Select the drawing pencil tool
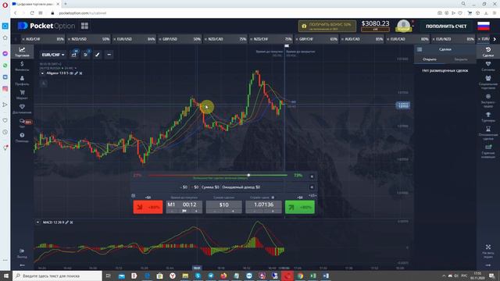This screenshot has width=500, height=281. pos(97,55)
